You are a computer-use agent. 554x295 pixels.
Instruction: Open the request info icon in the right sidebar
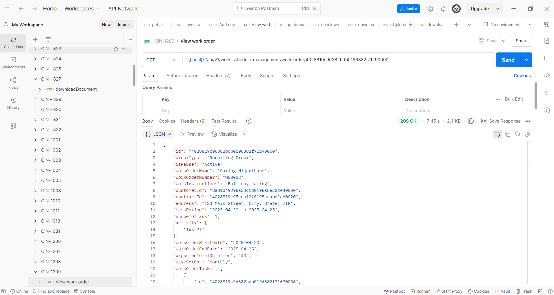547,110
